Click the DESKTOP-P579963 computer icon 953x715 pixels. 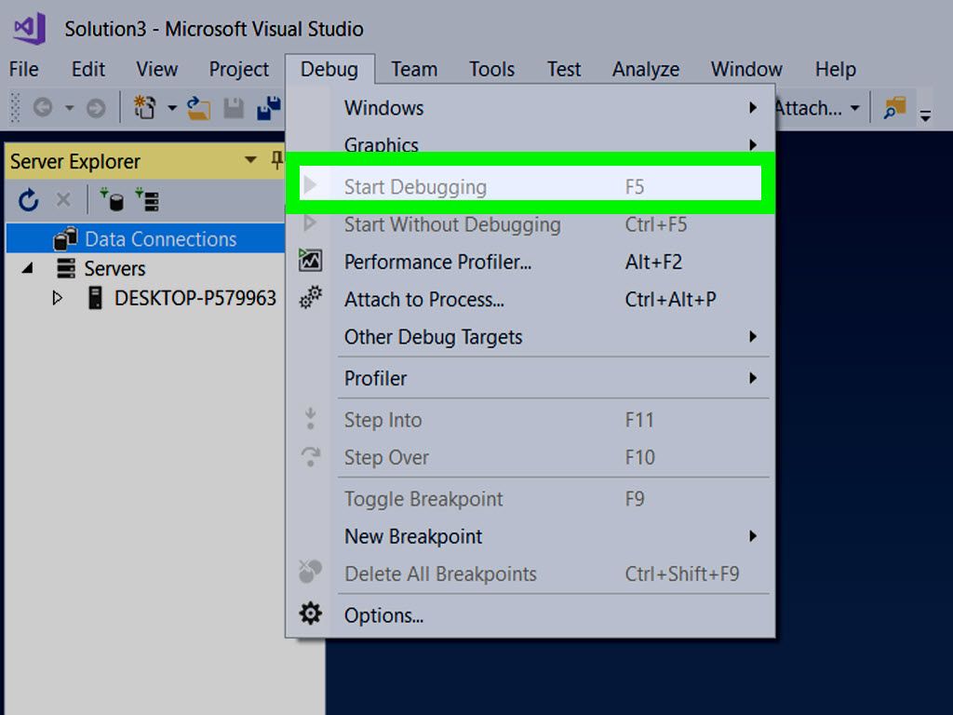coord(96,298)
